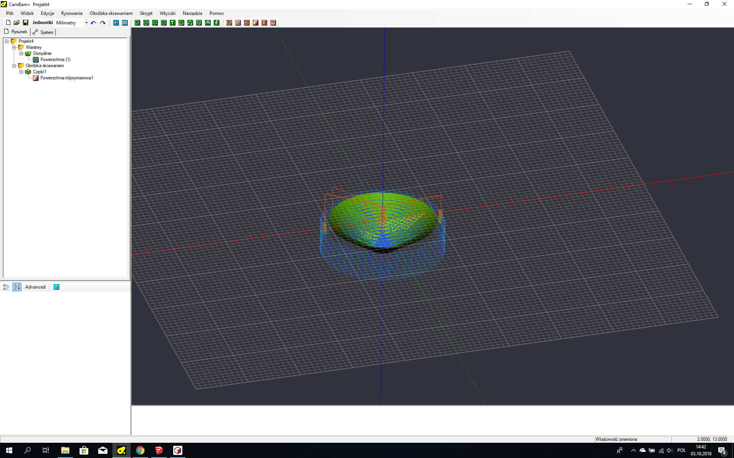Collapse the Warstwy tree node
The width and height of the screenshot is (734, 458).
(x=14, y=47)
